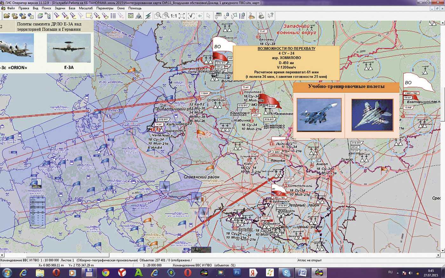Click the left fighter jet training photo
The image size is (445, 278).
click(x=319, y=115)
